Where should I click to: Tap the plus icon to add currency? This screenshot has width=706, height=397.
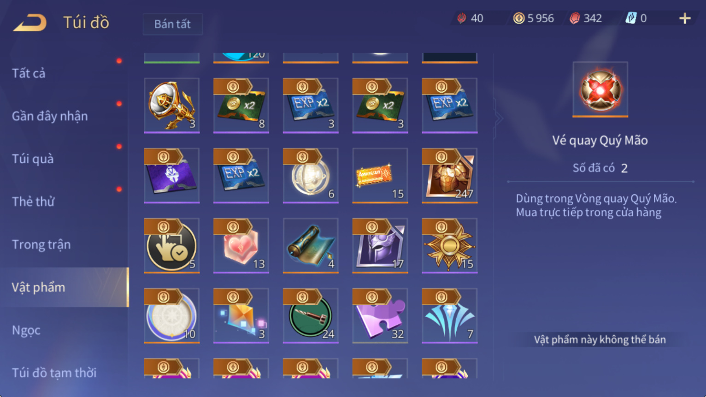click(685, 18)
